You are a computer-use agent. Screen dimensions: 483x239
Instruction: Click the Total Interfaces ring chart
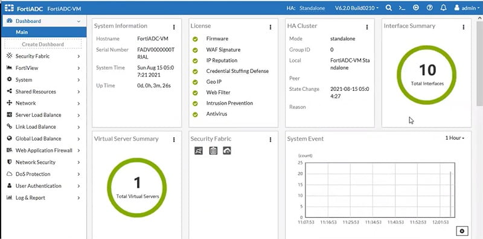427,75
